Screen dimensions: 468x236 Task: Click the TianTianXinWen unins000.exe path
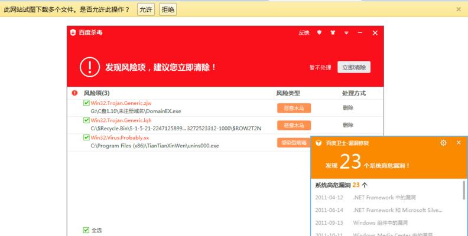(x=155, y=146)
